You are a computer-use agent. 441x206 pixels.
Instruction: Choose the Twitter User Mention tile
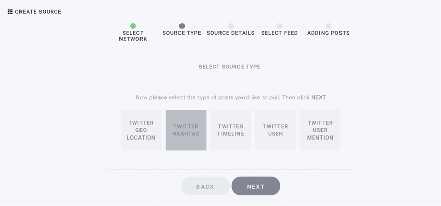[320, 130]
